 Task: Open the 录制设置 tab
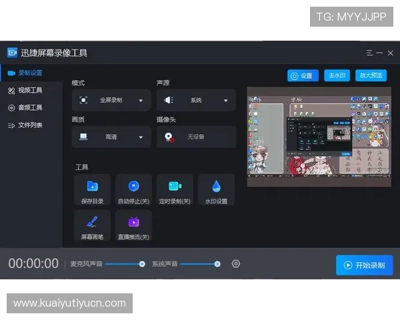31,73
